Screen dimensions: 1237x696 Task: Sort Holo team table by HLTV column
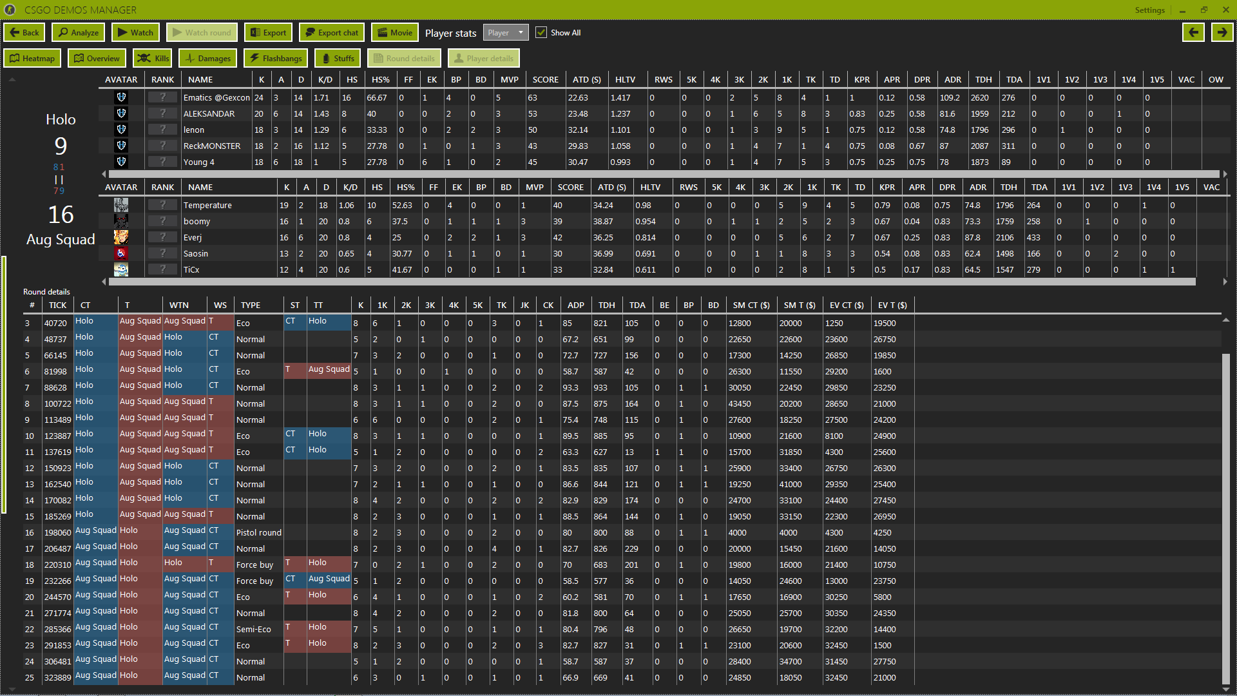pyautogui.click(x=625, y=79)
